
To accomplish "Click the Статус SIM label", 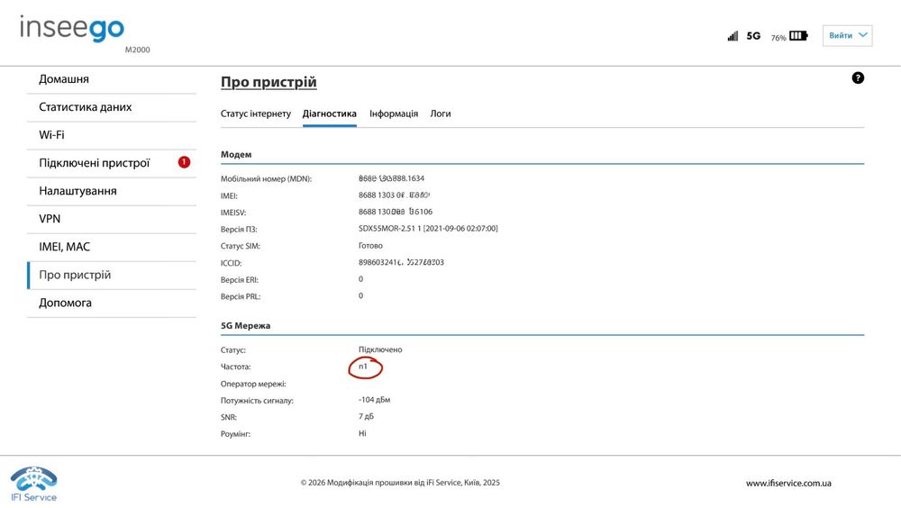I will (x=241, y=246).
